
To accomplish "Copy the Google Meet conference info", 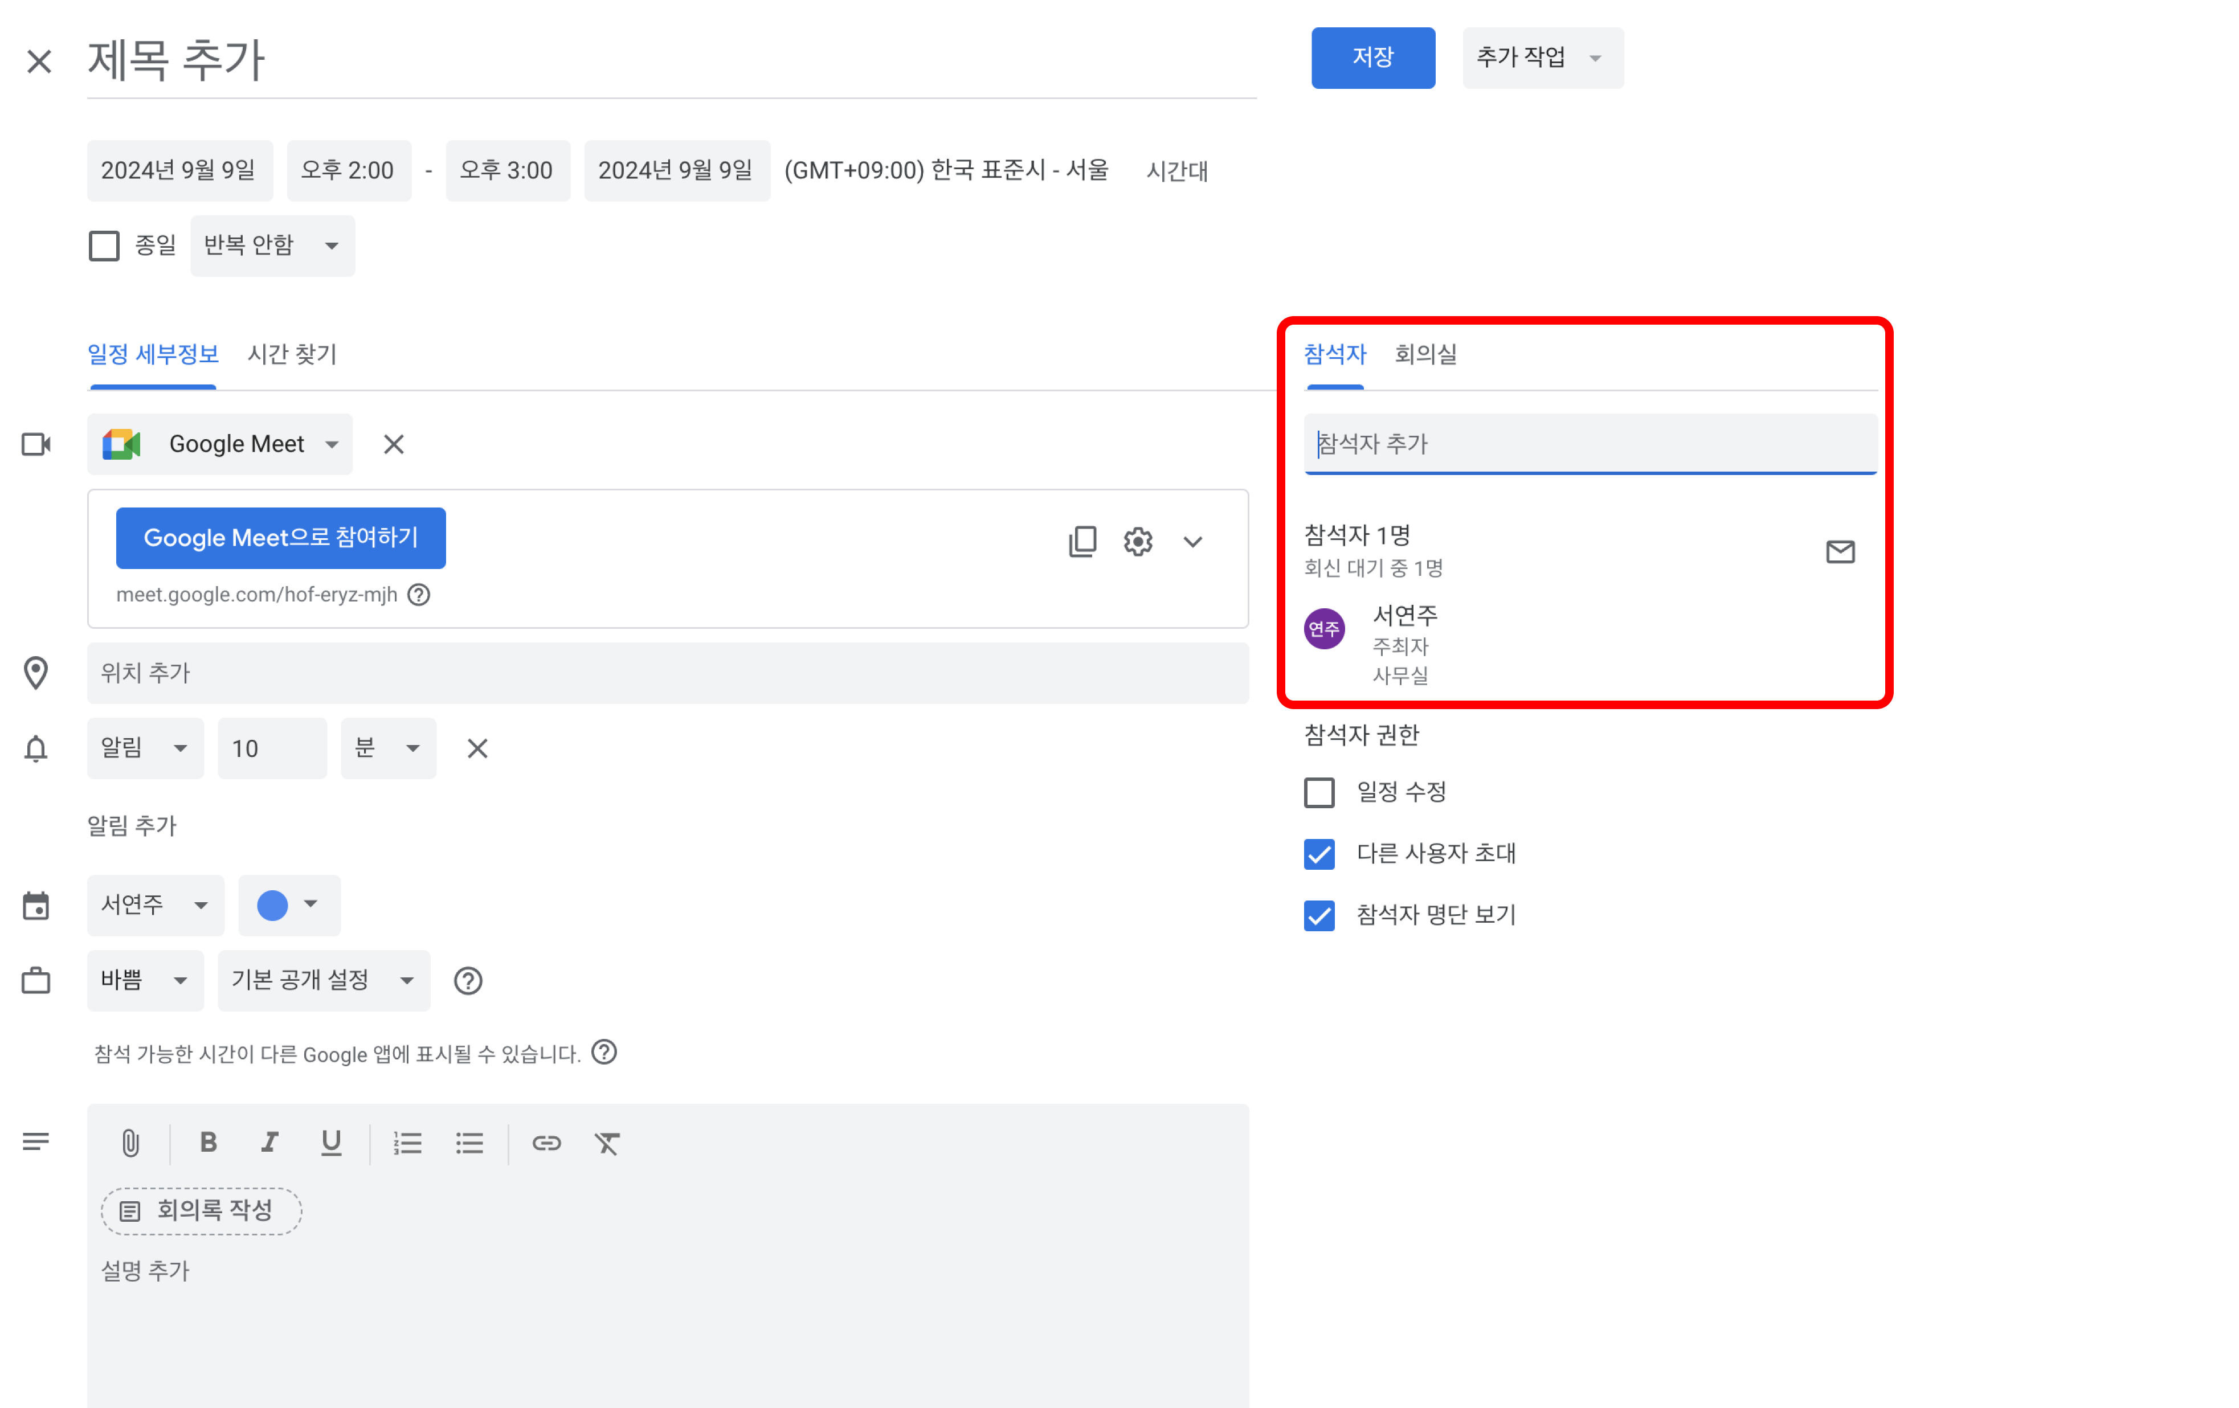I will coord(1082,541).
